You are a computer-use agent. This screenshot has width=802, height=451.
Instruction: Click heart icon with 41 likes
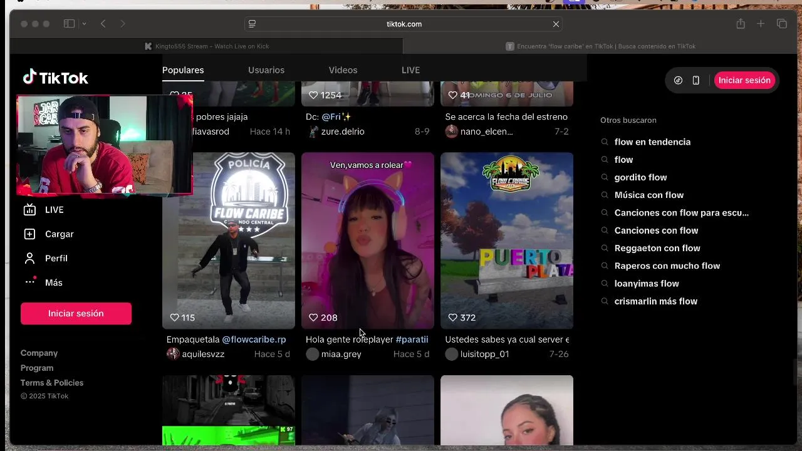click(x=453, y=95)
